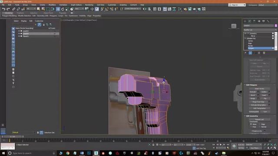
Task: Click the Extrude button
Action: (x=253, y=92)
